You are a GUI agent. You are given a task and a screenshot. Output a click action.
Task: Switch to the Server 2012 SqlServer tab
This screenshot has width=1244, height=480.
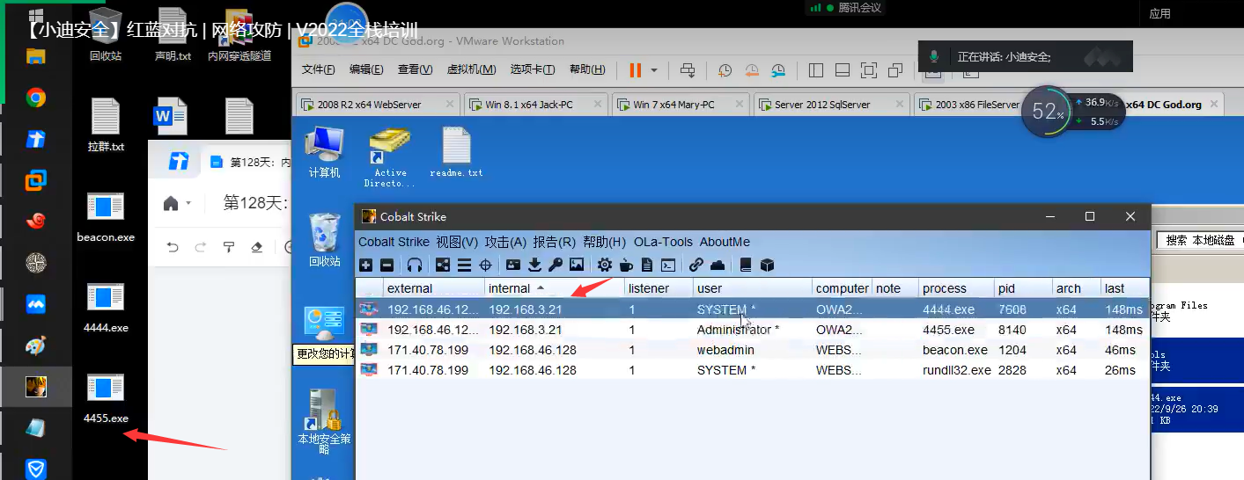[822, 105]
